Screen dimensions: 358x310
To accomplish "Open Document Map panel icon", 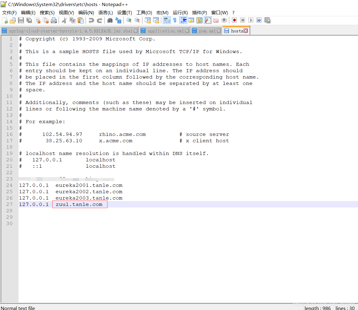I will (199, 21).
